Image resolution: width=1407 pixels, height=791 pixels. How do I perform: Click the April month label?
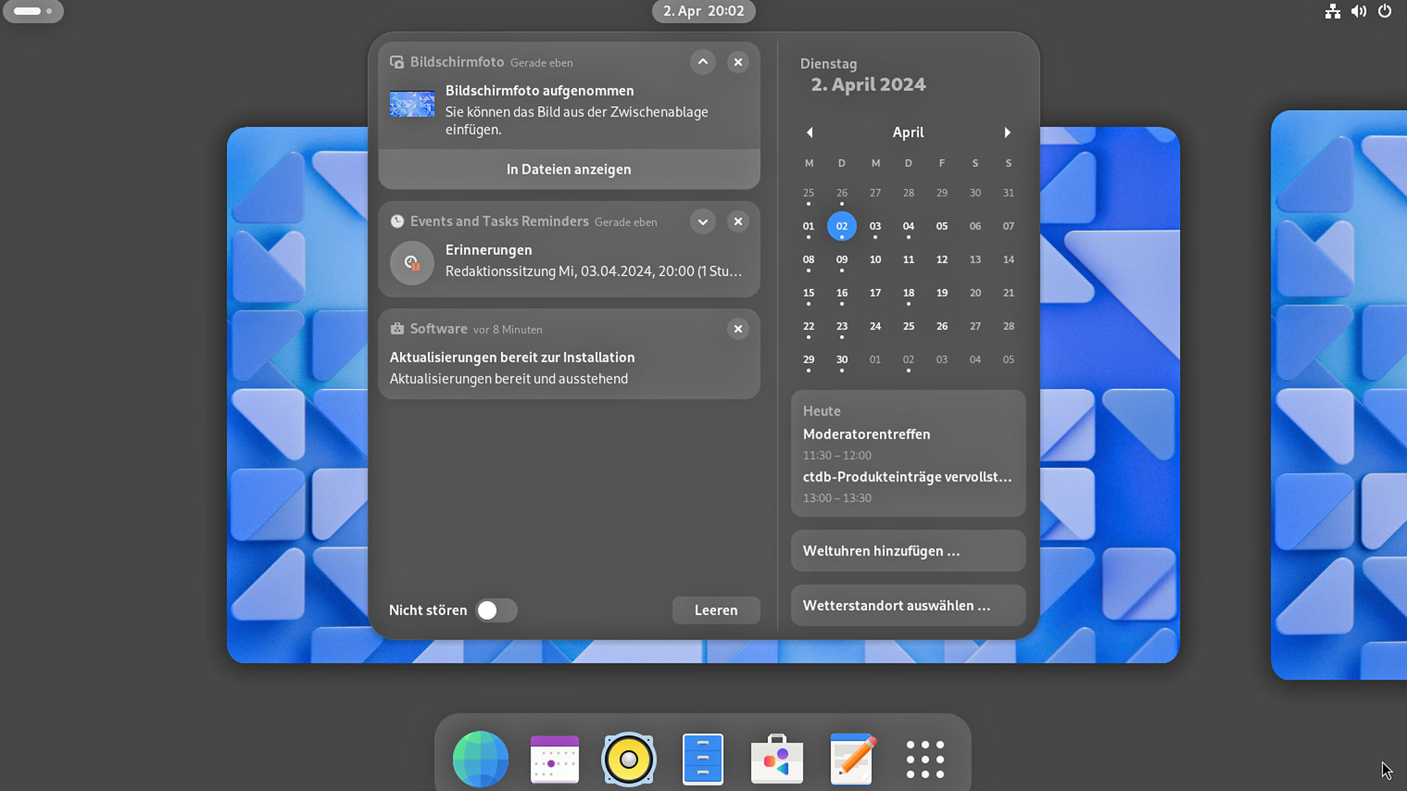click(908, 133)
